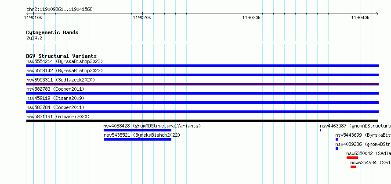Select the blue bar under nsv582783
Viewport: 391px width, 184px height.
(x=202, y=93)
